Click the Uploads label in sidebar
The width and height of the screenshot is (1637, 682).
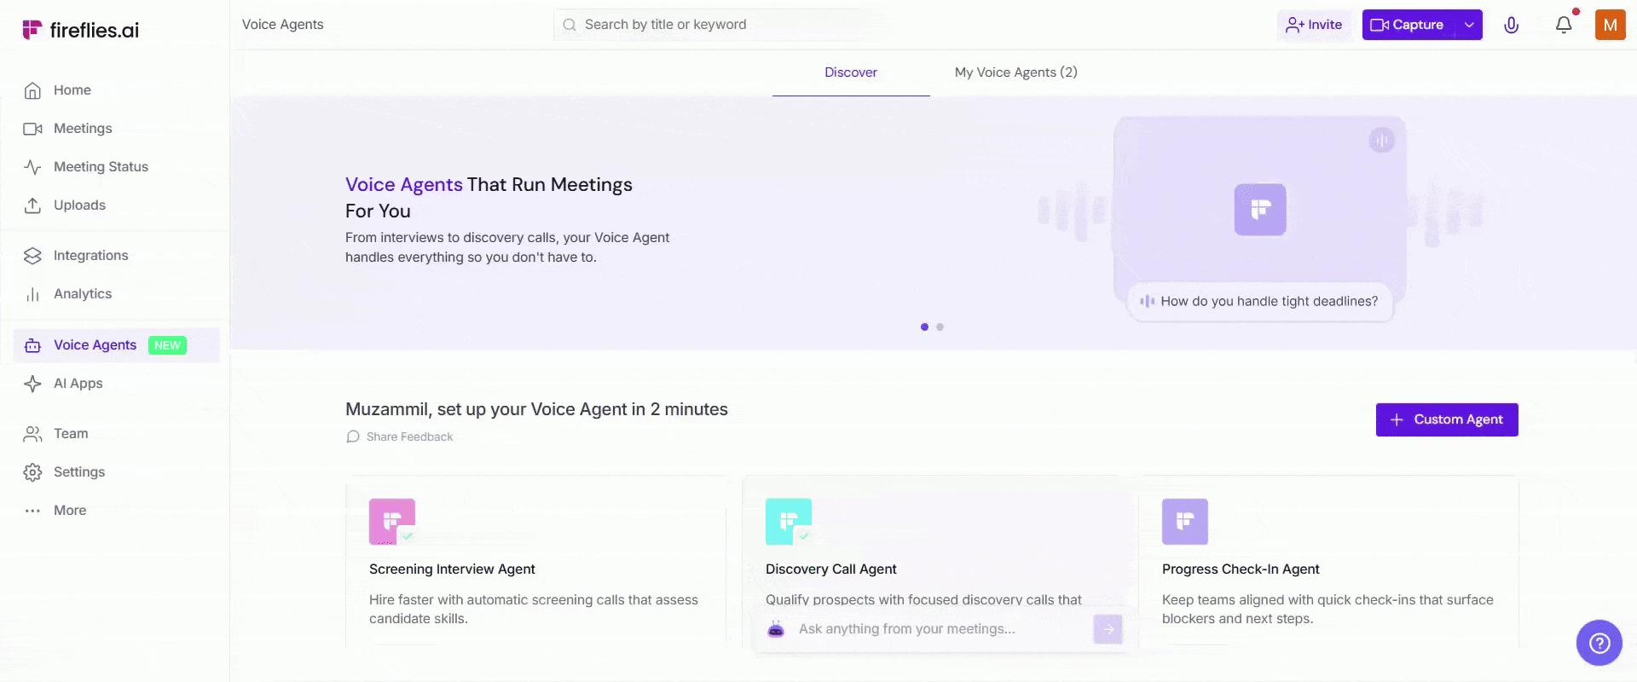79,205
